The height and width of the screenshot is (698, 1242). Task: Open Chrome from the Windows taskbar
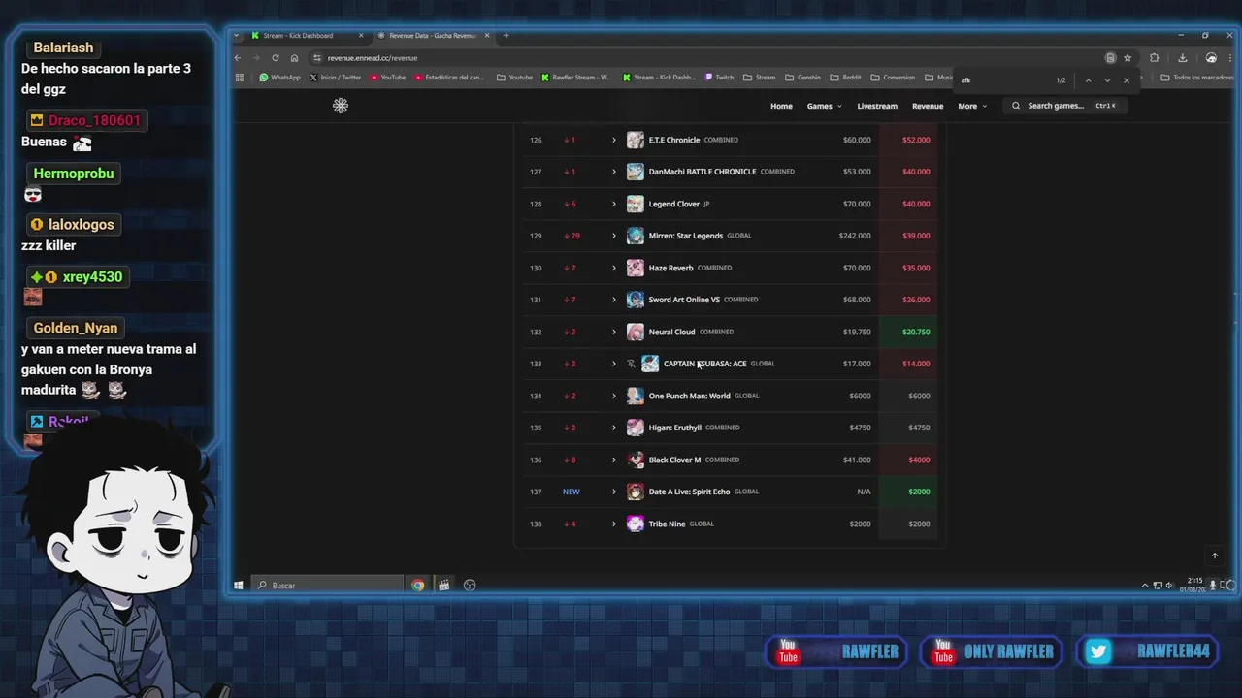point(418,585)
